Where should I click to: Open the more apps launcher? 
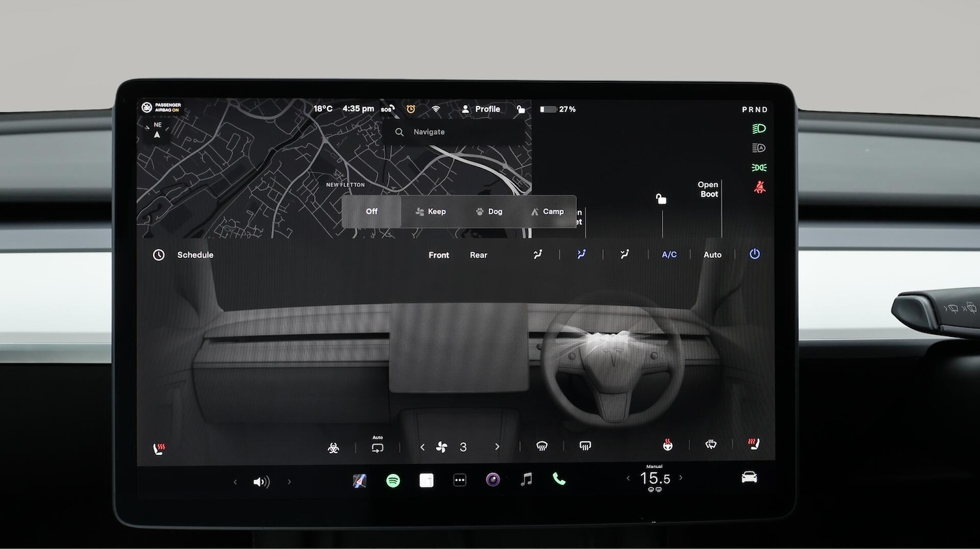coord(459,480)
